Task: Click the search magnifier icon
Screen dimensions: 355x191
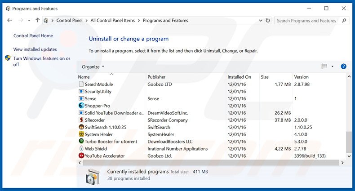Action: pos(344,21)
